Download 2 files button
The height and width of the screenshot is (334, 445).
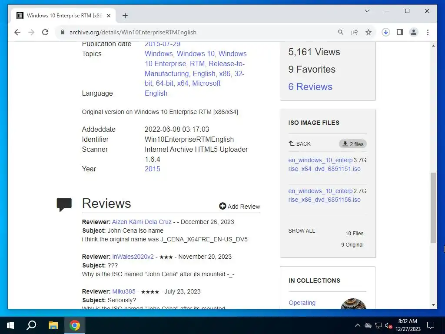(353, 144)
